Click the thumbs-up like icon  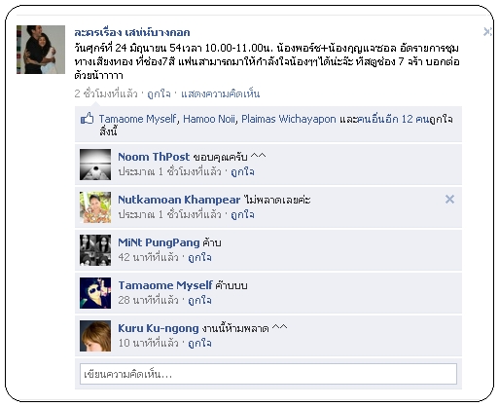tap(87, 119)
